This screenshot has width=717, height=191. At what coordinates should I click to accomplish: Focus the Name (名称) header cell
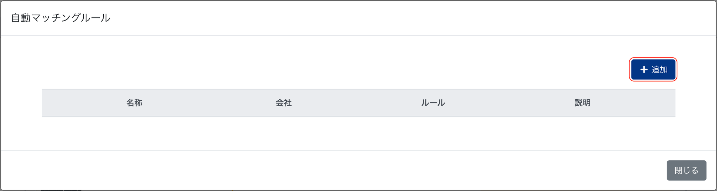tap(134, 103)
